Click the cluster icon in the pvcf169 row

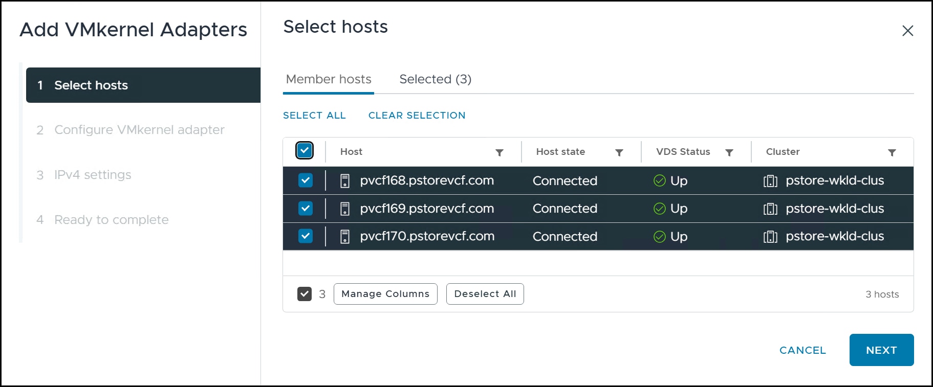pos(770,209)
